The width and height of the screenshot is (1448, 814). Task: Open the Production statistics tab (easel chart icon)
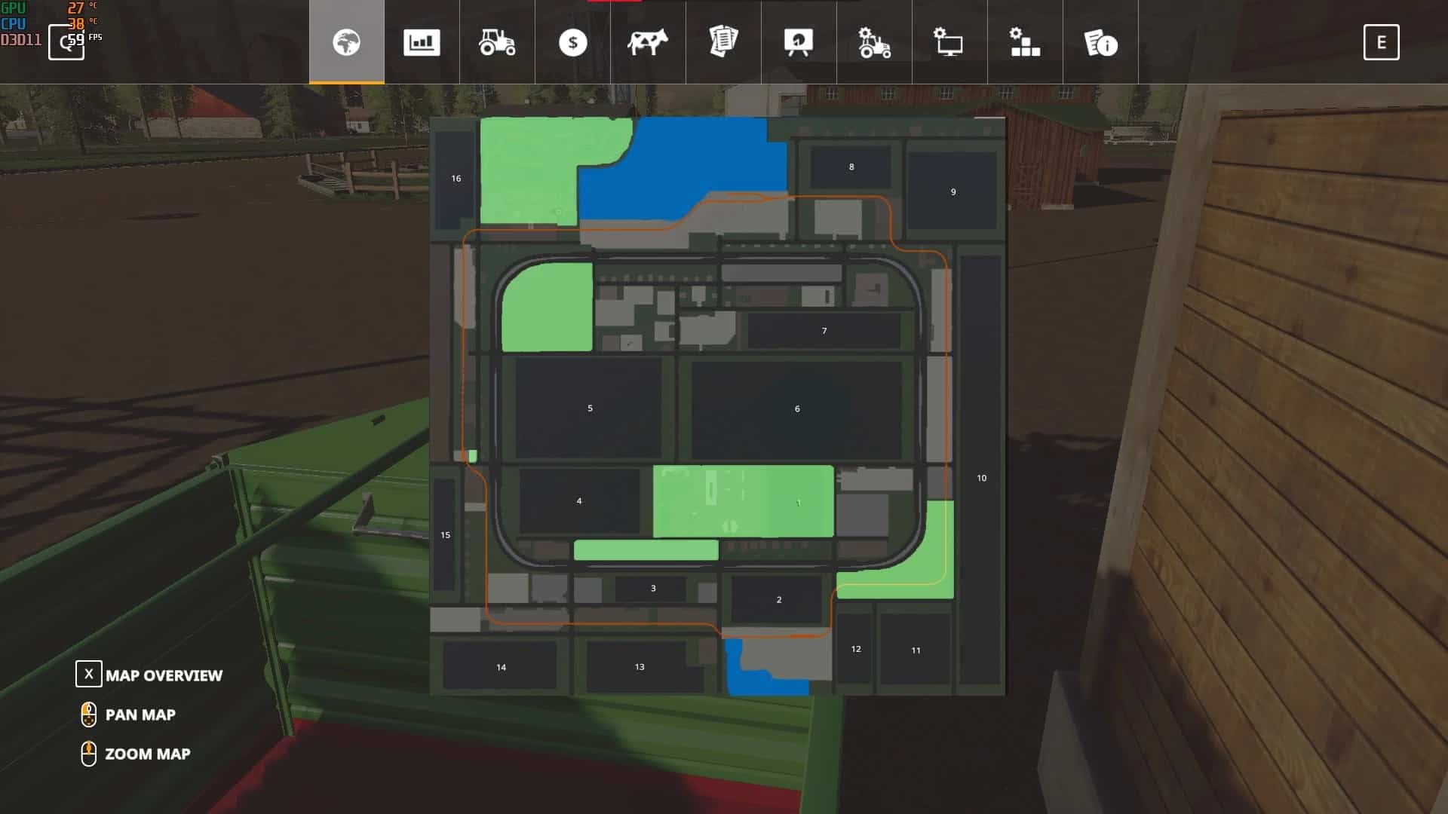798,43
